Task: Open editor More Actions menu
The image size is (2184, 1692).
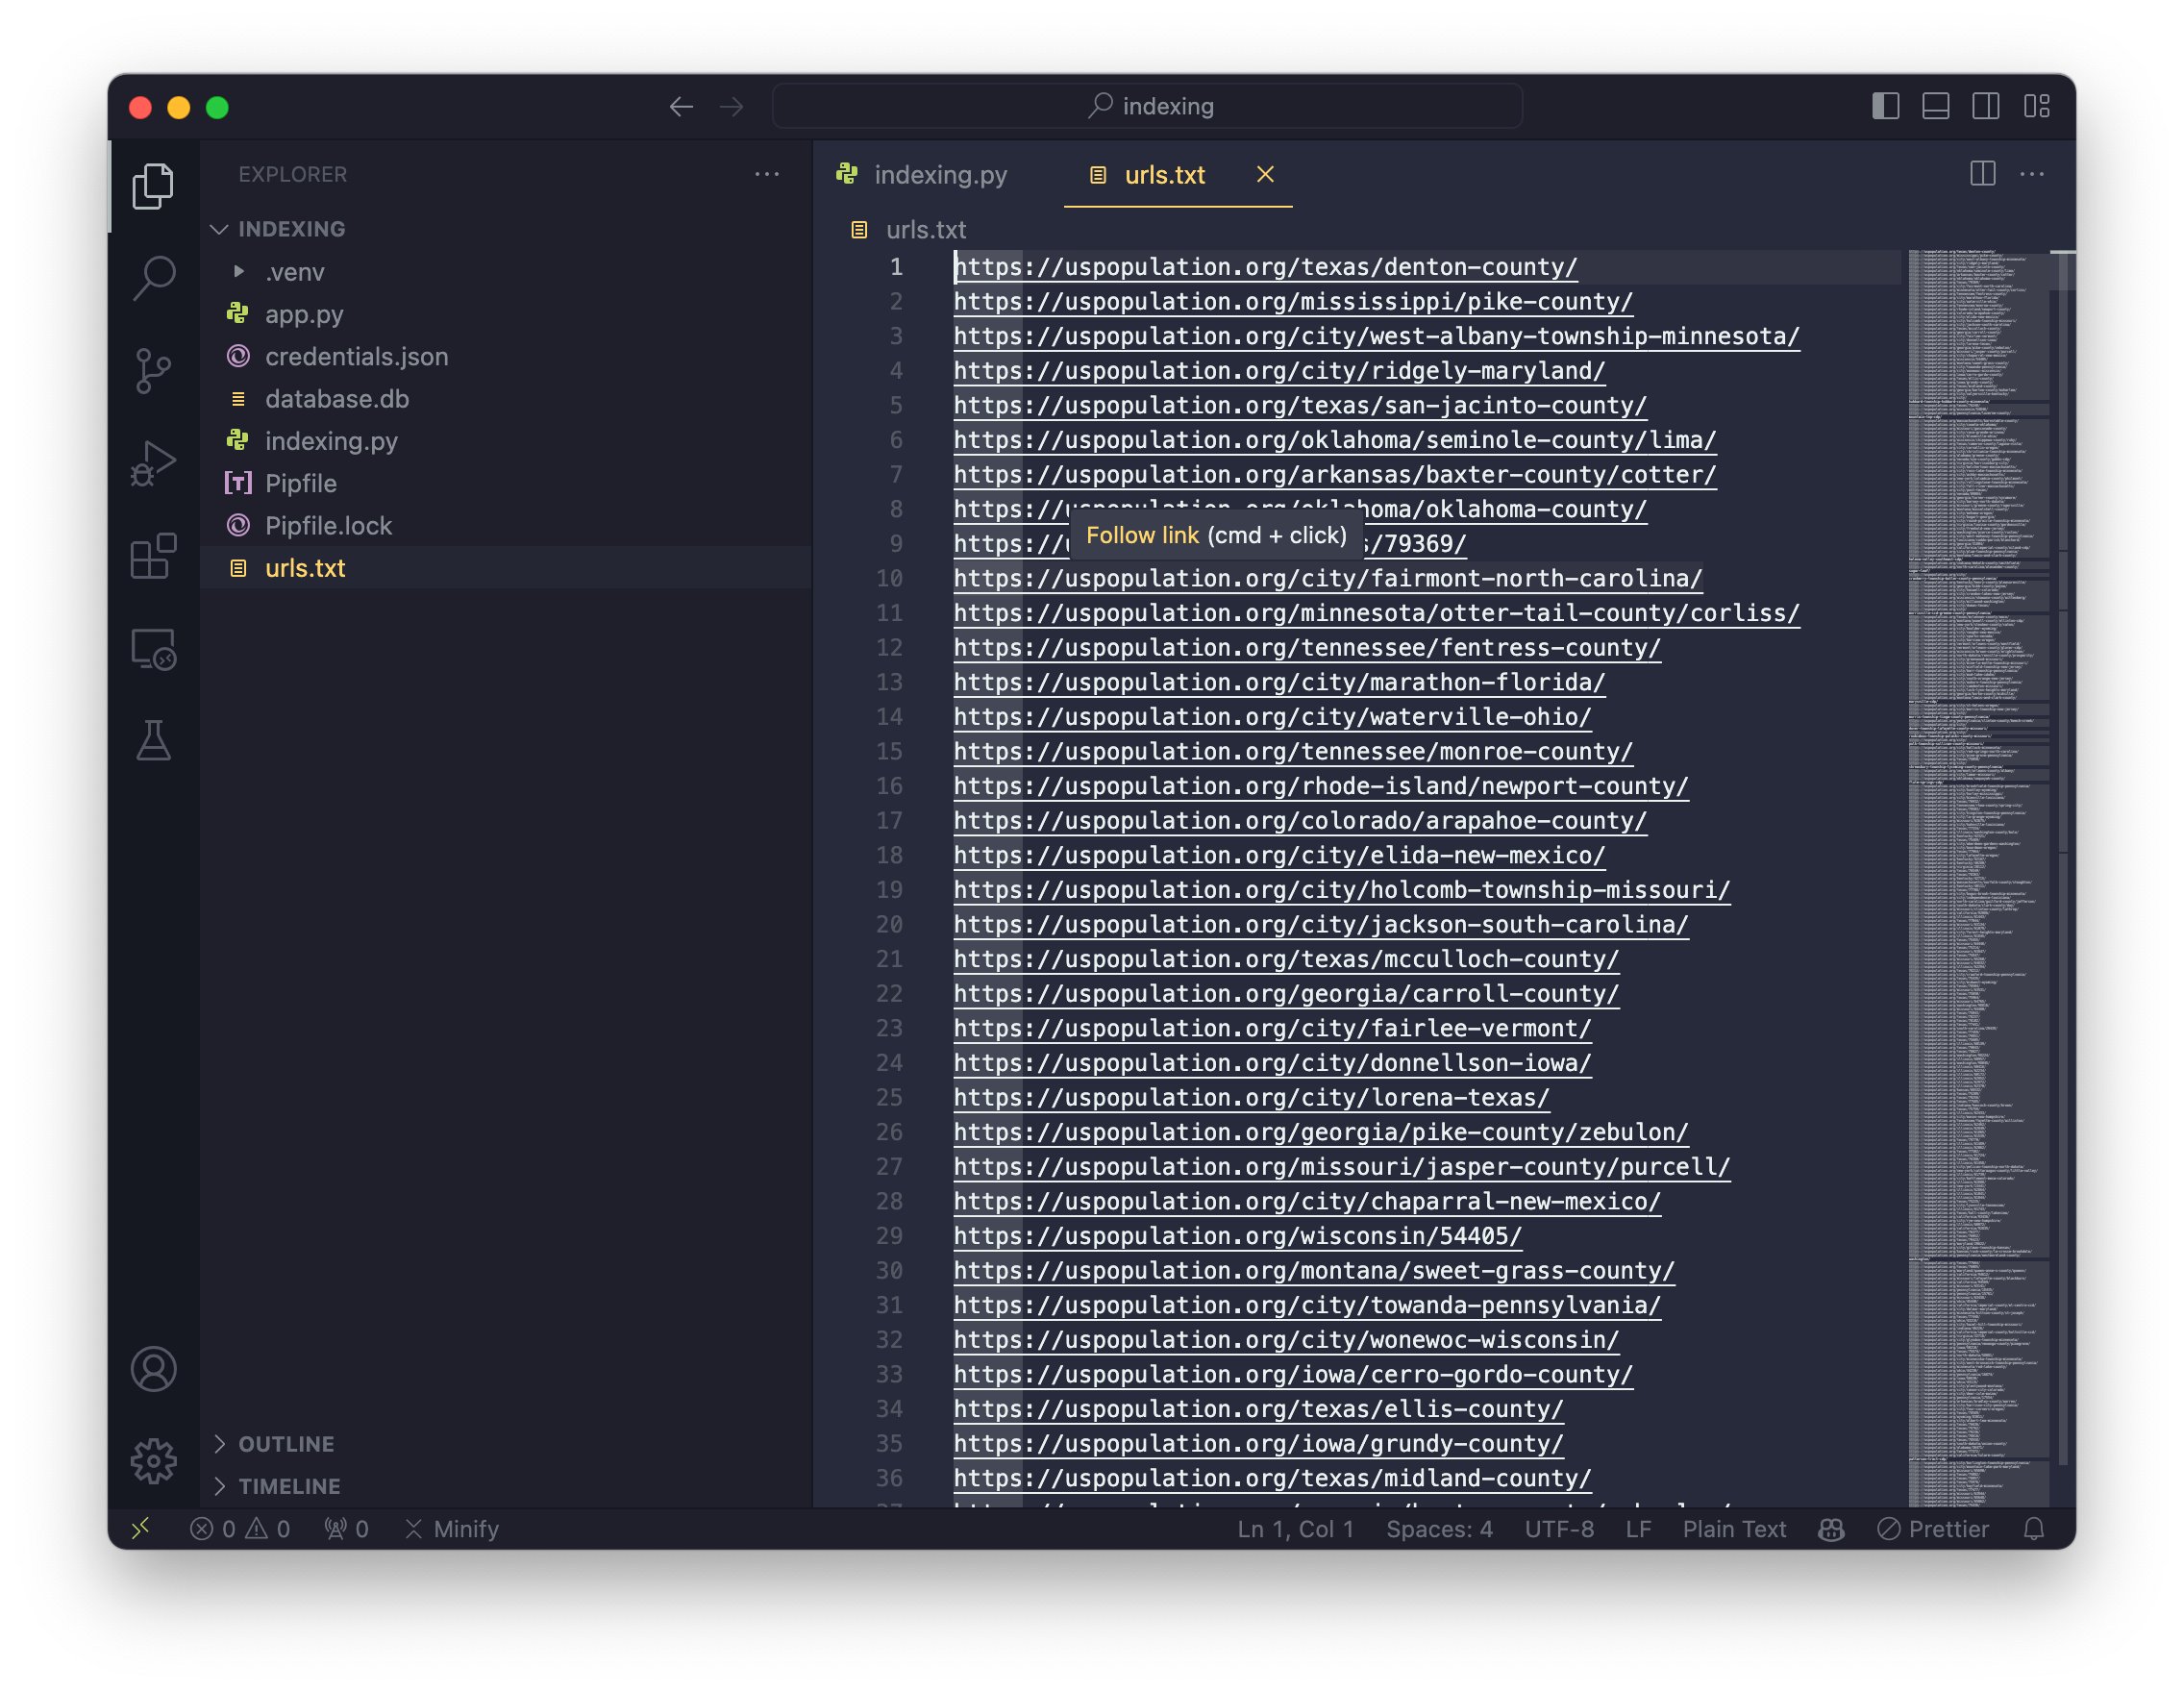Action: (x=2032, y=174)
